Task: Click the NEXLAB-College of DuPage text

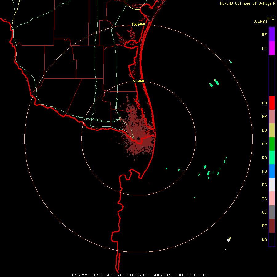Action: (246, 3)
